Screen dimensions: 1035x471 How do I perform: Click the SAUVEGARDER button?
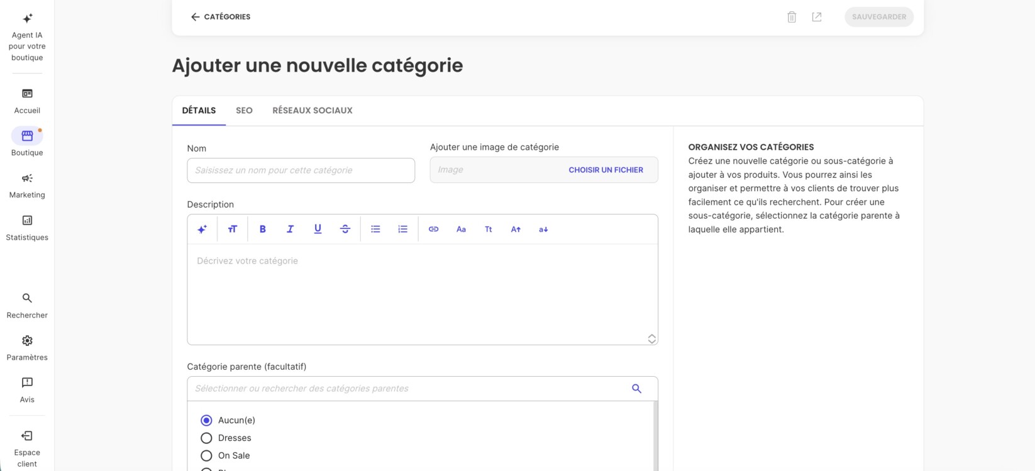(x=879, y=17)
